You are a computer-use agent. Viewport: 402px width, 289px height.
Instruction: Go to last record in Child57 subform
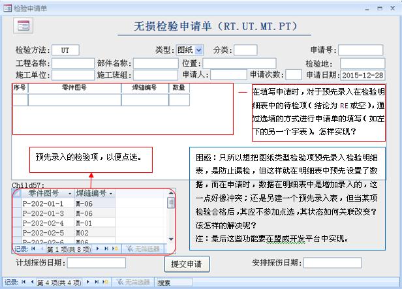point(106,249)
